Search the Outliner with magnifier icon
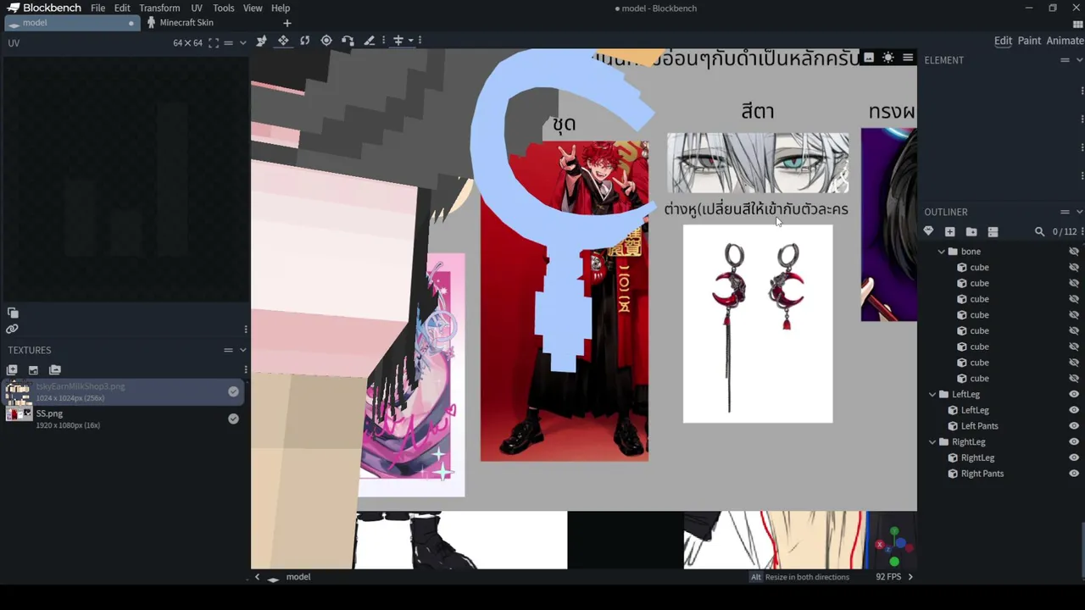1085x610 pixels. point(1039,231)
